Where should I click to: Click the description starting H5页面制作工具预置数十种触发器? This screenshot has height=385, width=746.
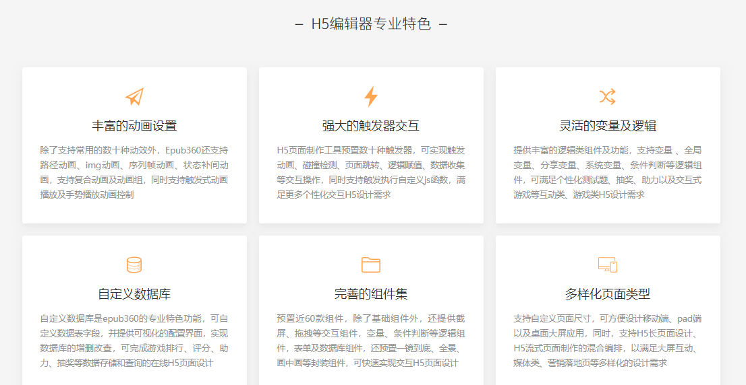[371, 173]
